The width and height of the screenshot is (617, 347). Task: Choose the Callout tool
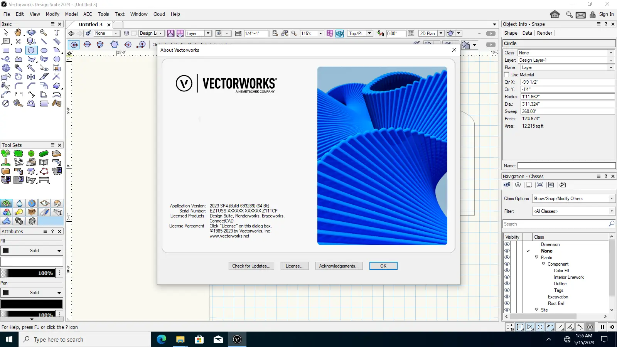point(6,41)
